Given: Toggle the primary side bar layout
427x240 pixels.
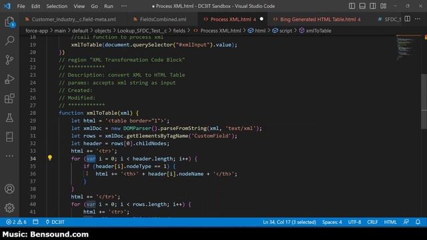Looking at the screenshot, I should [x=352, y=6].
